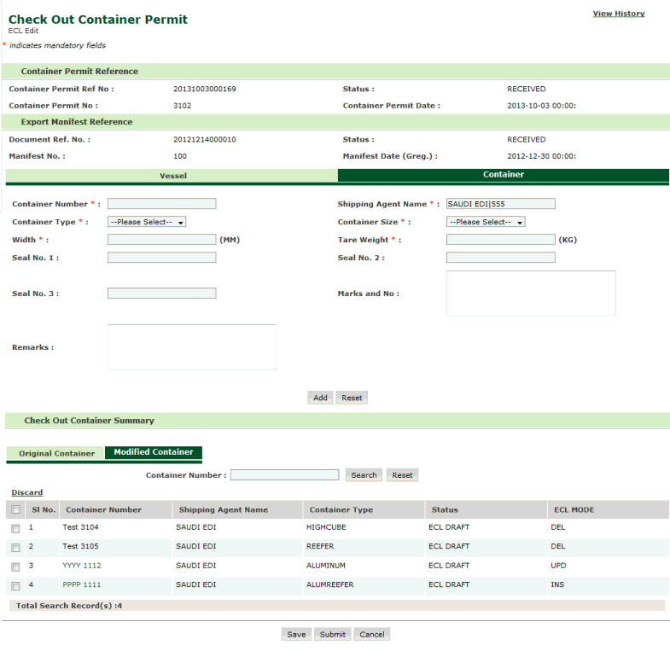Viewport: 670px width, 651px height.
Task: Switch to the Vessel tab
Action: pos(172,176)
